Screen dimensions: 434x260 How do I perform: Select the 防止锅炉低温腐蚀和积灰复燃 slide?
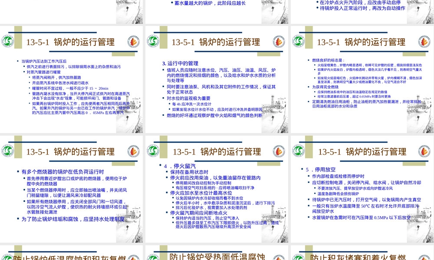pos(72,253)
